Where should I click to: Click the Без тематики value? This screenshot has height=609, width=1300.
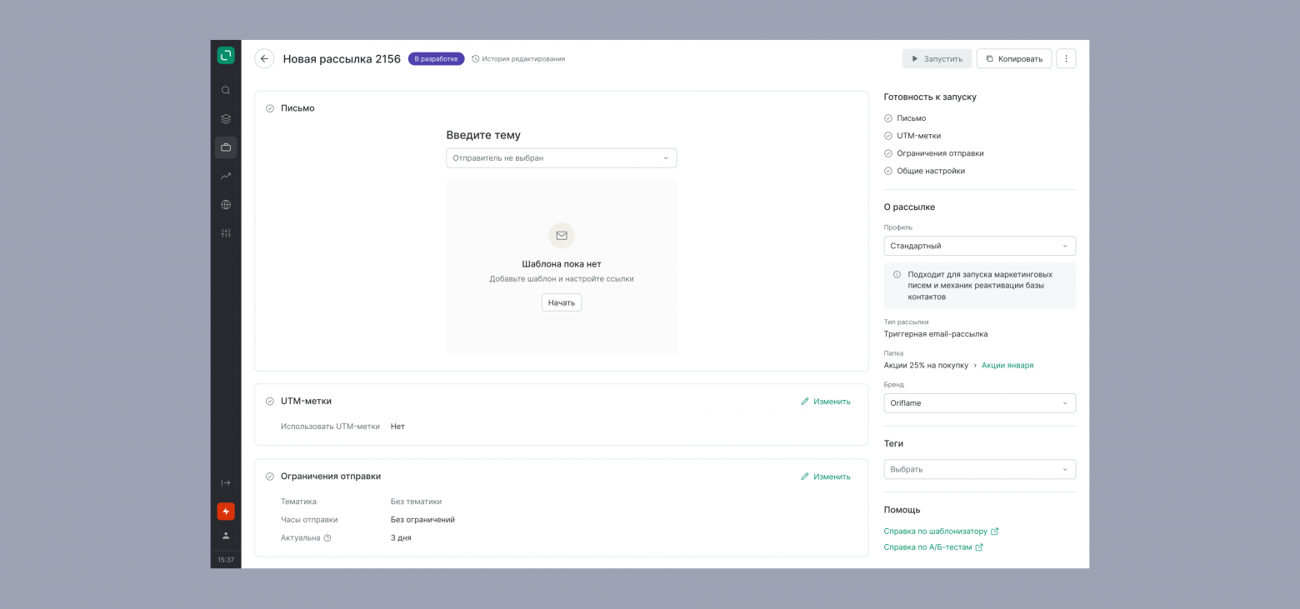[416, 502]
